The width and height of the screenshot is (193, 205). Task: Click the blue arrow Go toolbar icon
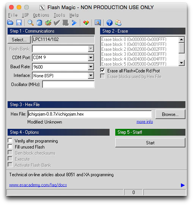(x=74, y=23)
